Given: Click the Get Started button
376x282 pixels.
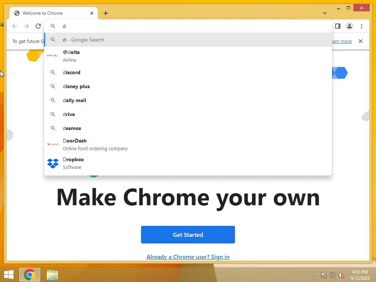Looking at the screenshot, I should 188,235.
